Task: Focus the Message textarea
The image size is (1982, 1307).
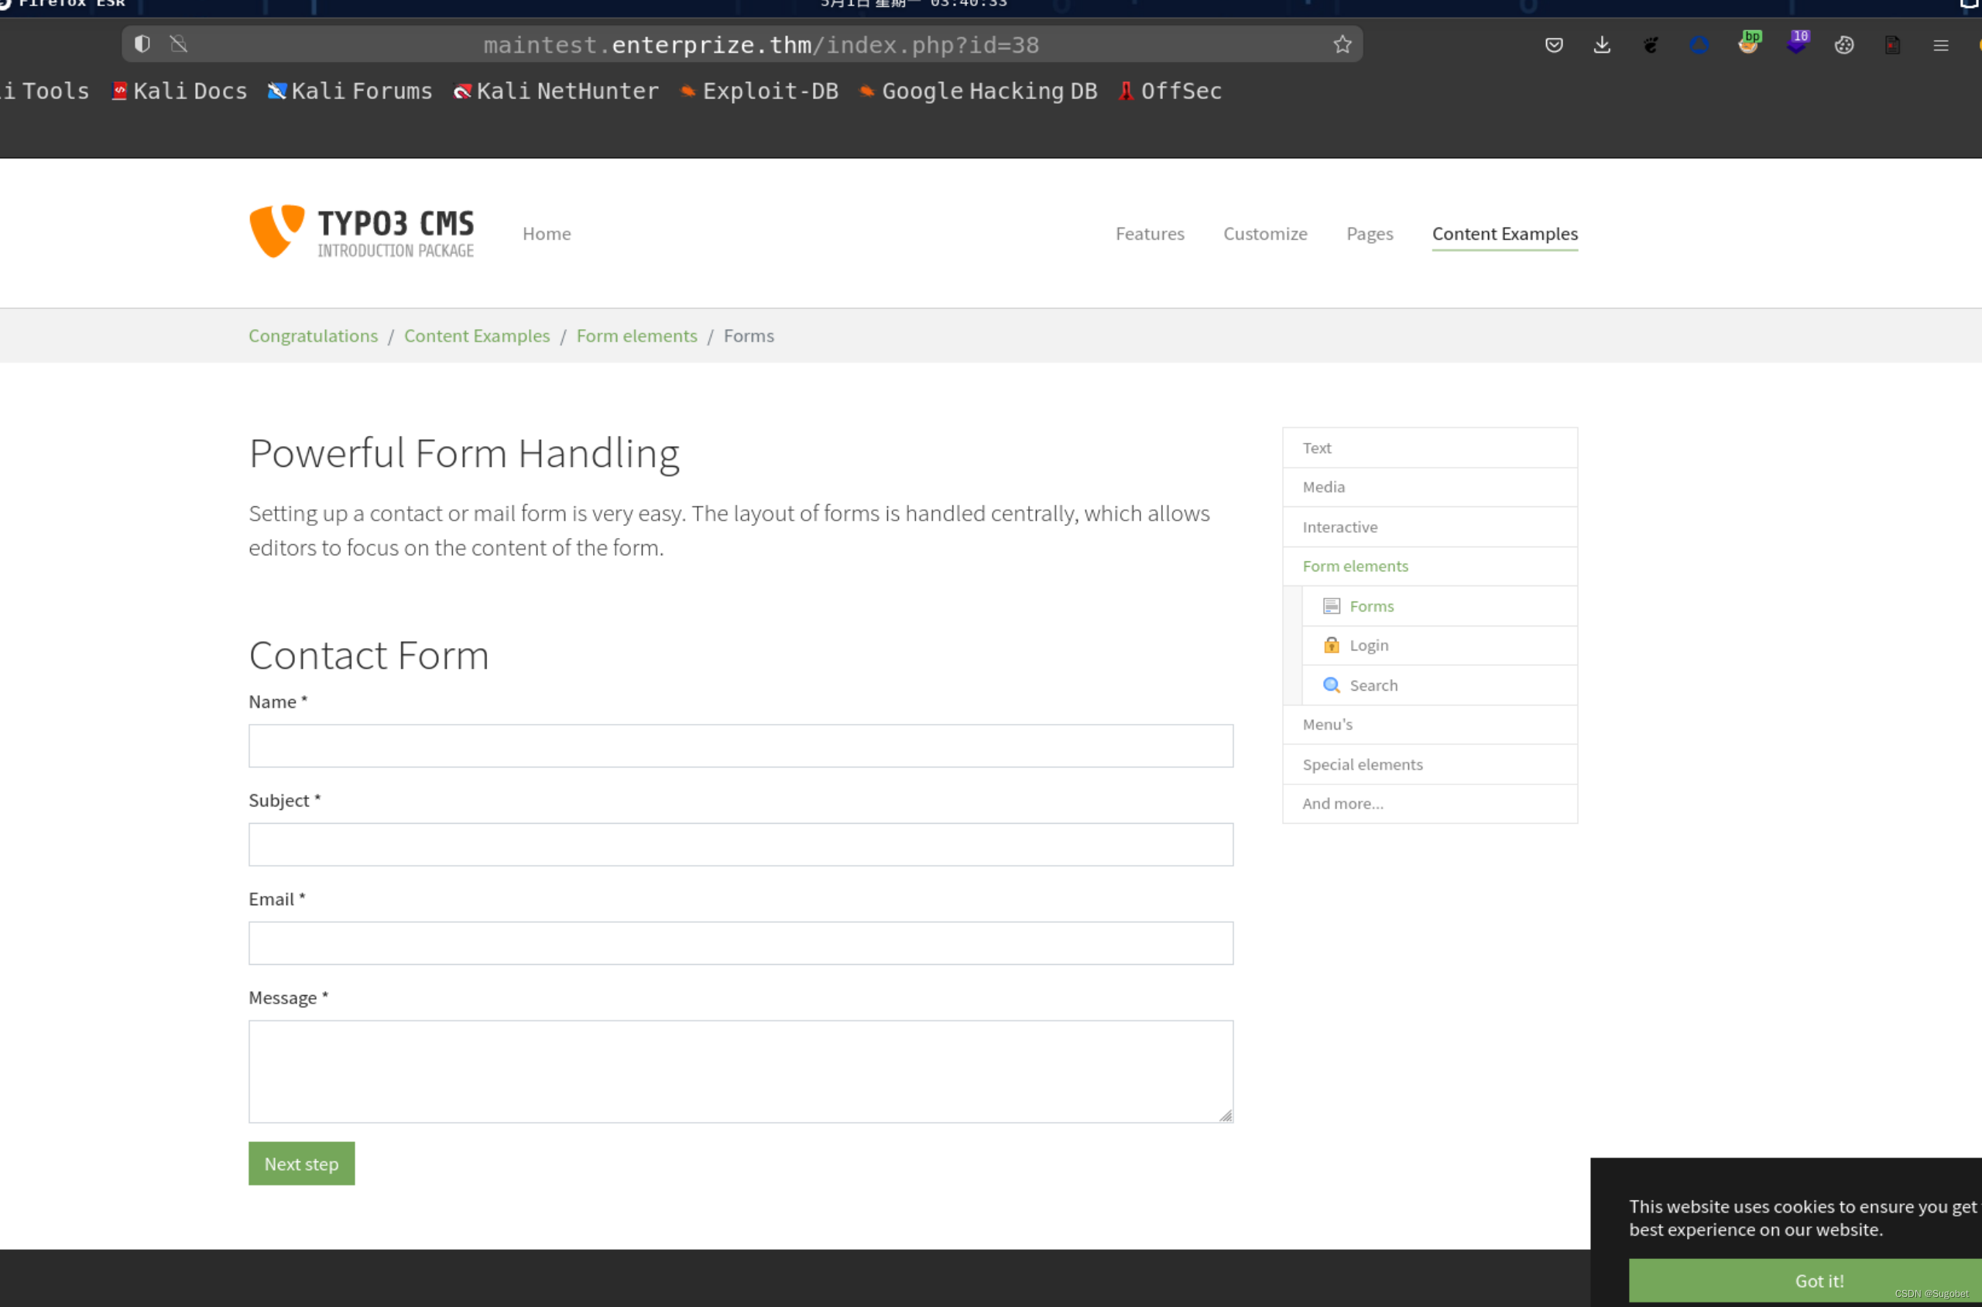Action: tap(740, 1071)
